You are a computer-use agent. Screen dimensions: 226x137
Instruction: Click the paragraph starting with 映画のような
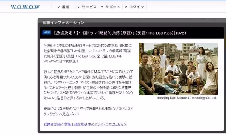point(88,111)
